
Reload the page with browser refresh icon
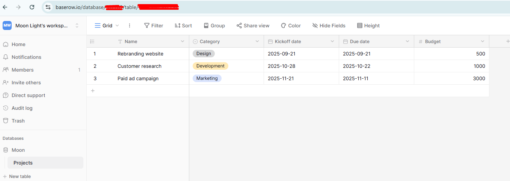click(x=32, y=7)
